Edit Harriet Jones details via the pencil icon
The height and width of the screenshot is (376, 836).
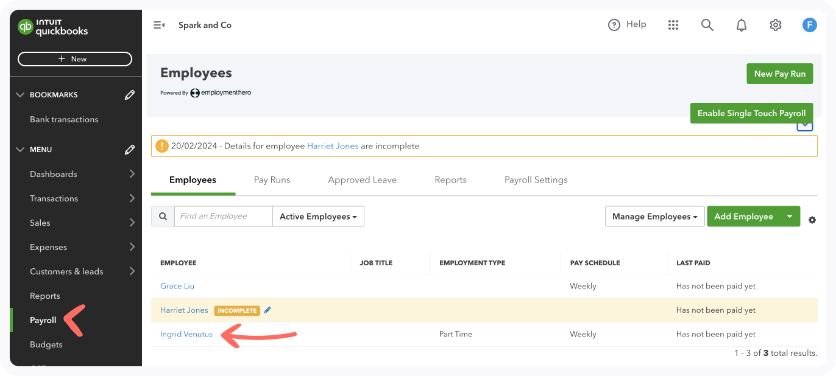pos(267,310)
